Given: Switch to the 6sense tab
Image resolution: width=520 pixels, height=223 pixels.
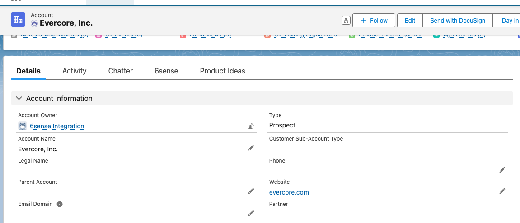Looking at the screenshot, I should [166, 71].
